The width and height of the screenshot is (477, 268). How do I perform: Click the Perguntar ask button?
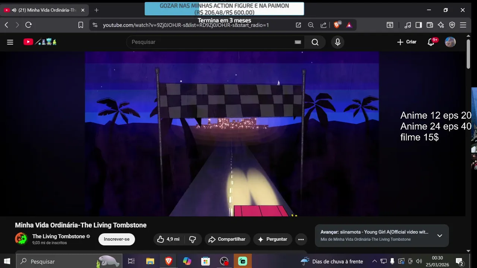pyautogui.click(x=273, y=239)
